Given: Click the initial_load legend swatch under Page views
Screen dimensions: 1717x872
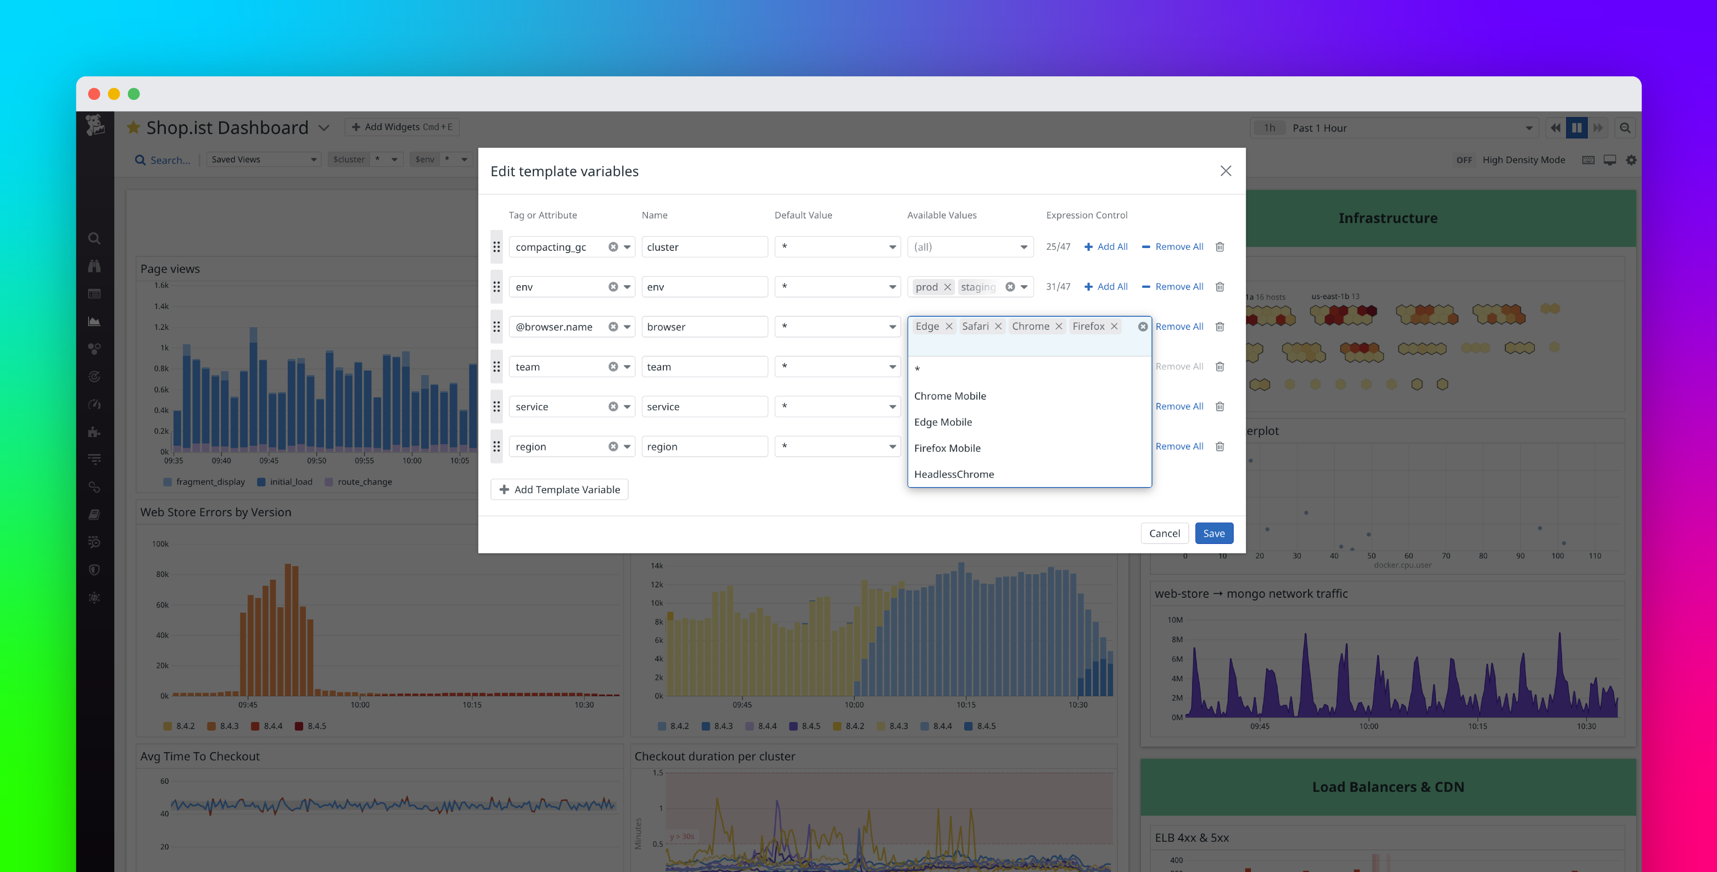Looking at the screenshot, I should [x=261, y=481].
